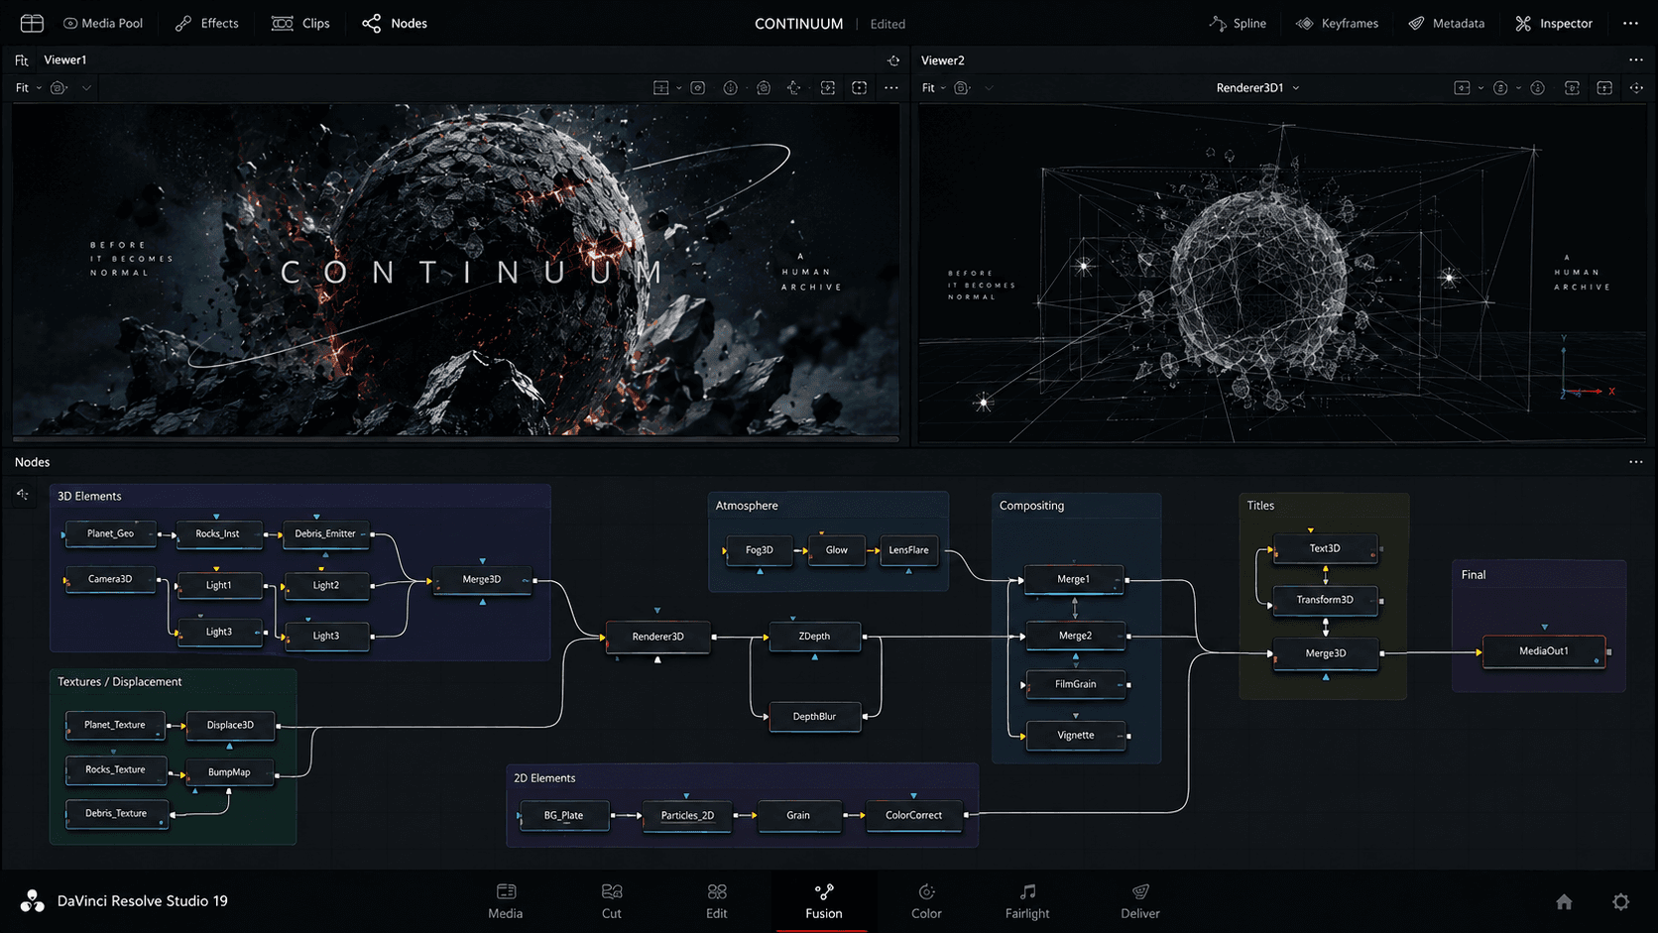Expand the chevron beside Viewer1 camera icon
Viewport: 1658px width, 933px height.
[86, 88]
